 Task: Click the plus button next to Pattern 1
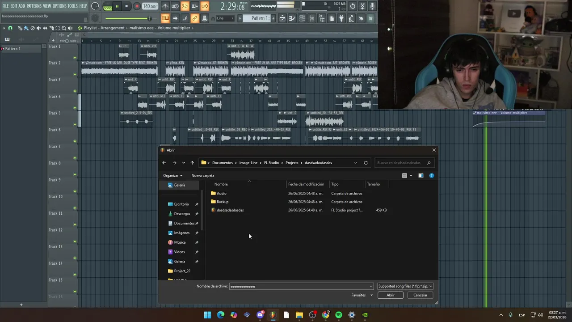pos(273,18)
